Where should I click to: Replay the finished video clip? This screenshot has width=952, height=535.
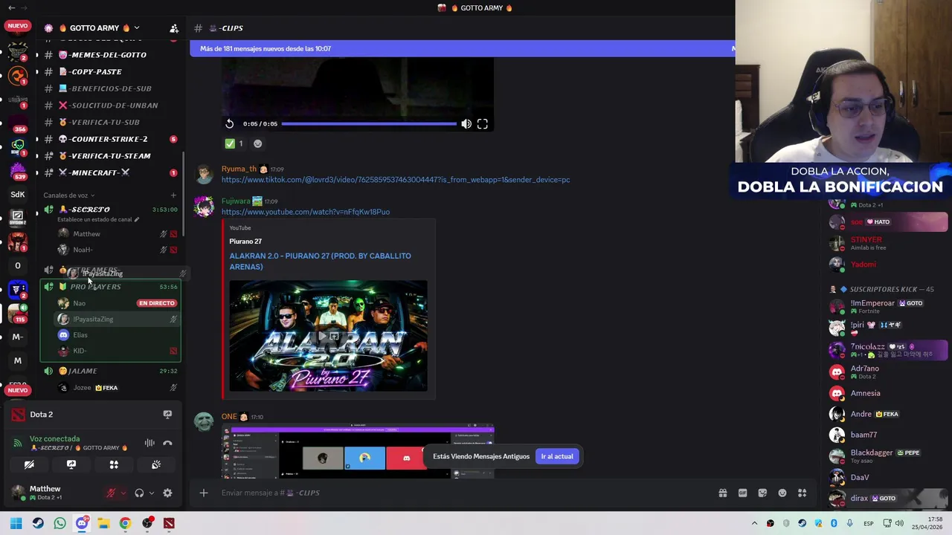229,124
